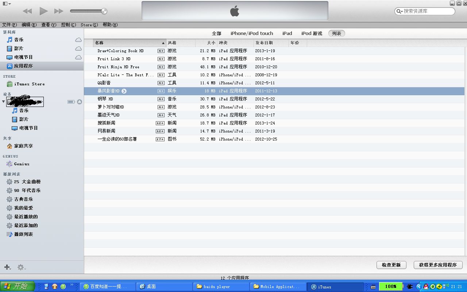
Task: Switch to the Mobile Applications taskbar folder
Action: click(278, 287)
